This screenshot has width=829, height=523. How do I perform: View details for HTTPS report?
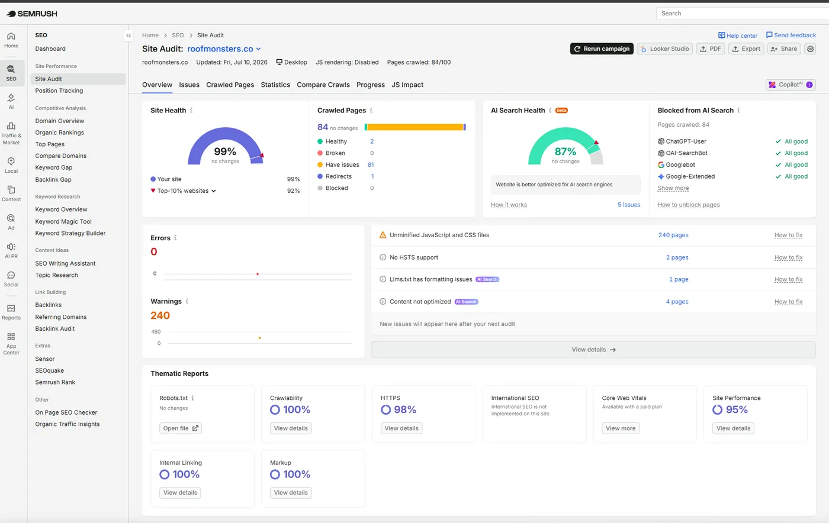pyautogui.click(x=401, y=428)
